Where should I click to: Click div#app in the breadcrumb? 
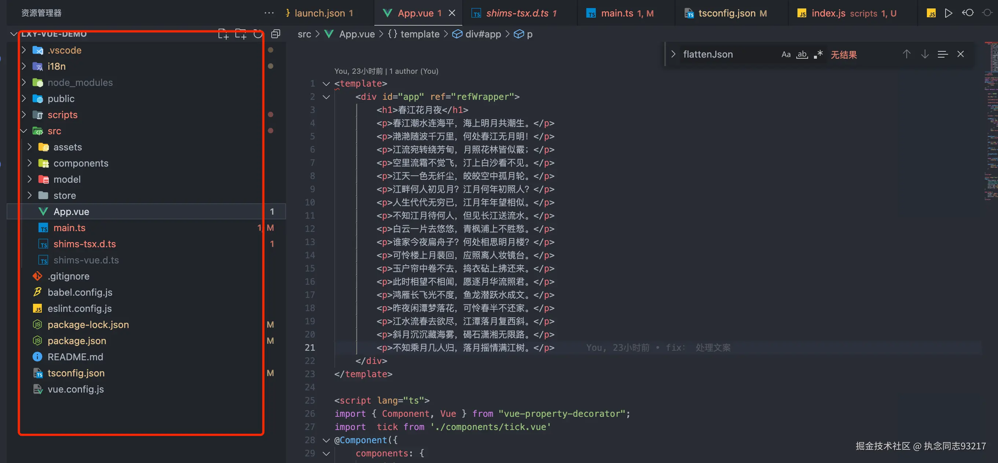pyautogui.click(x=483, y=34)
